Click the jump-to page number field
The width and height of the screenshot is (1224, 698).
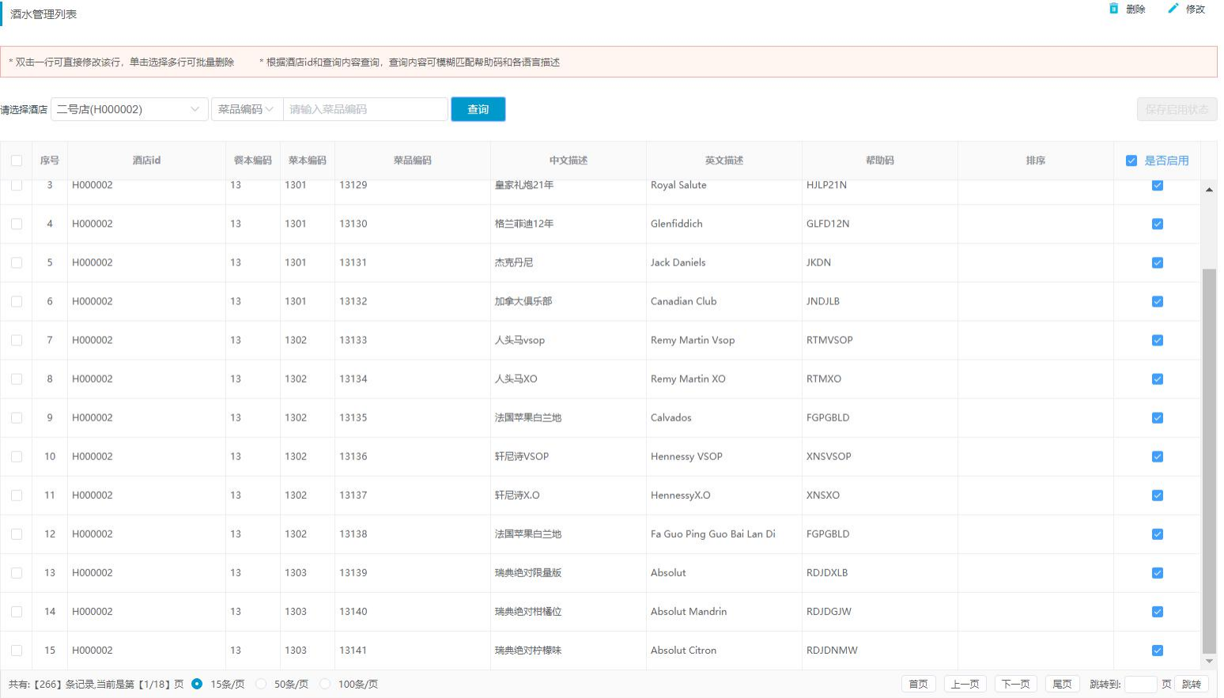point(1140,684)
